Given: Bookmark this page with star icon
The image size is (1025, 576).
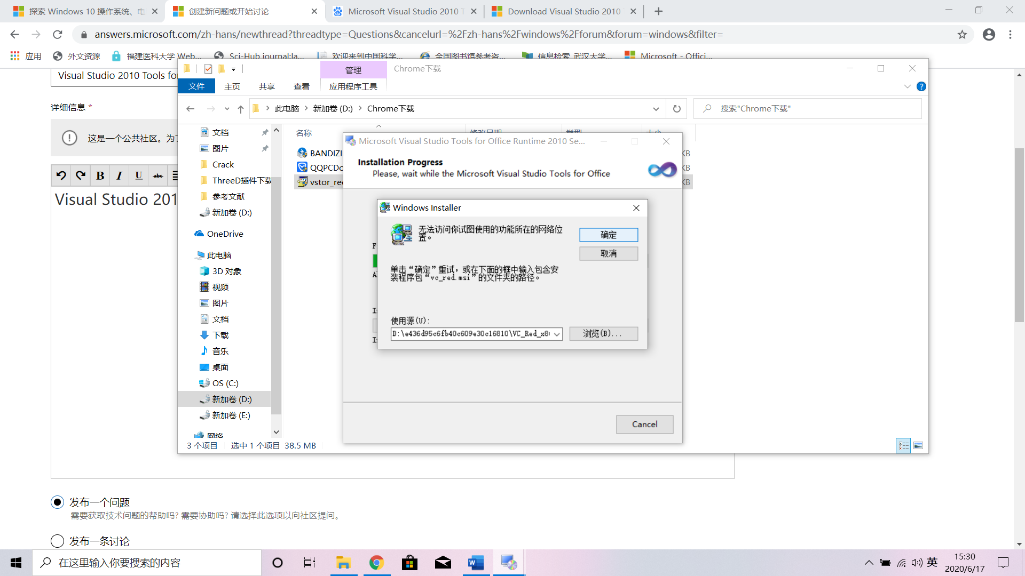Looking at the screenshot, I should point(962,35).
